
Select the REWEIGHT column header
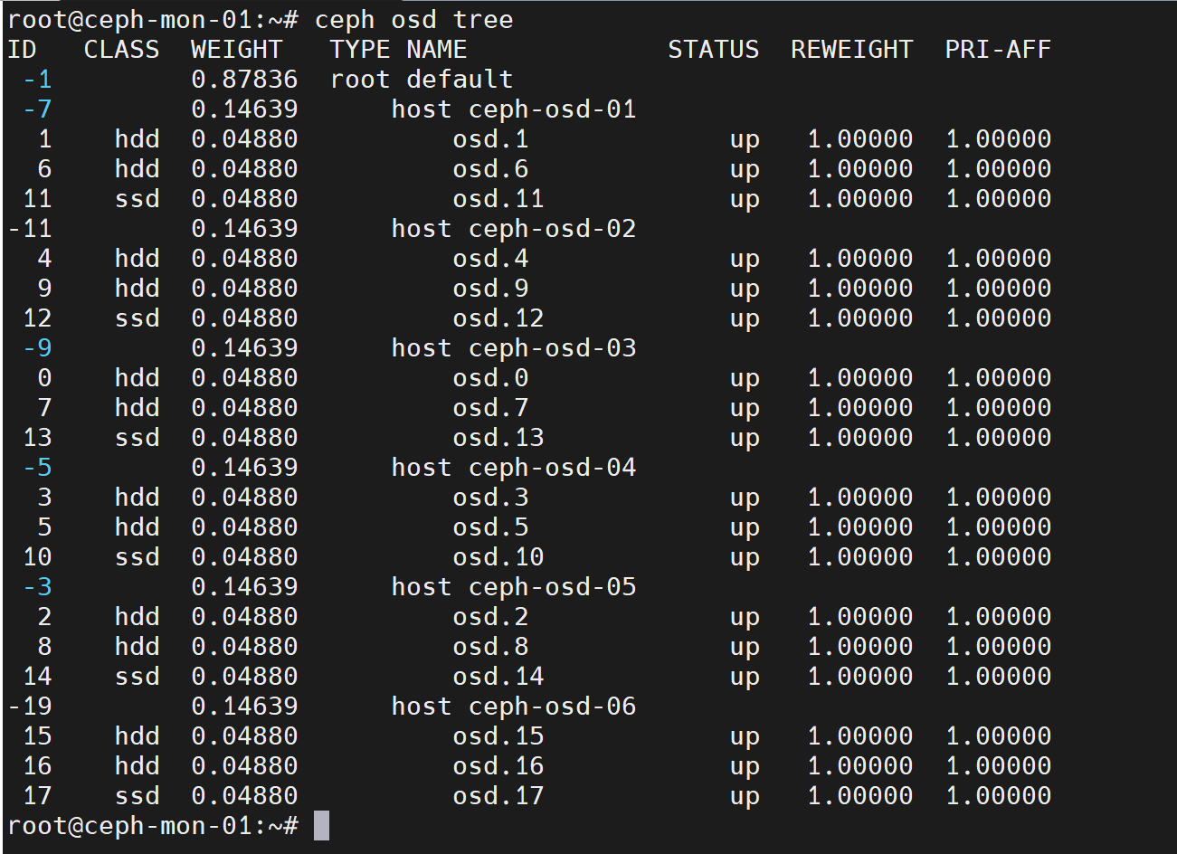(851, 49)
